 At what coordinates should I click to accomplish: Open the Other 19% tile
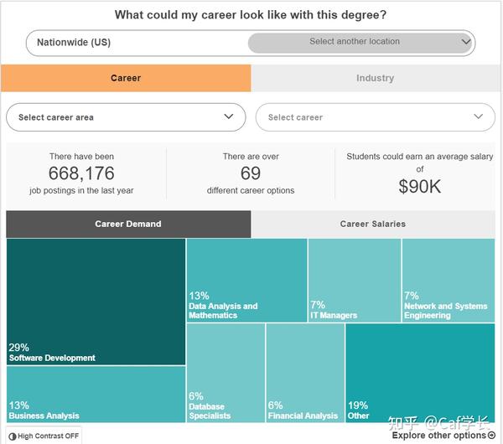coord(420,373)
